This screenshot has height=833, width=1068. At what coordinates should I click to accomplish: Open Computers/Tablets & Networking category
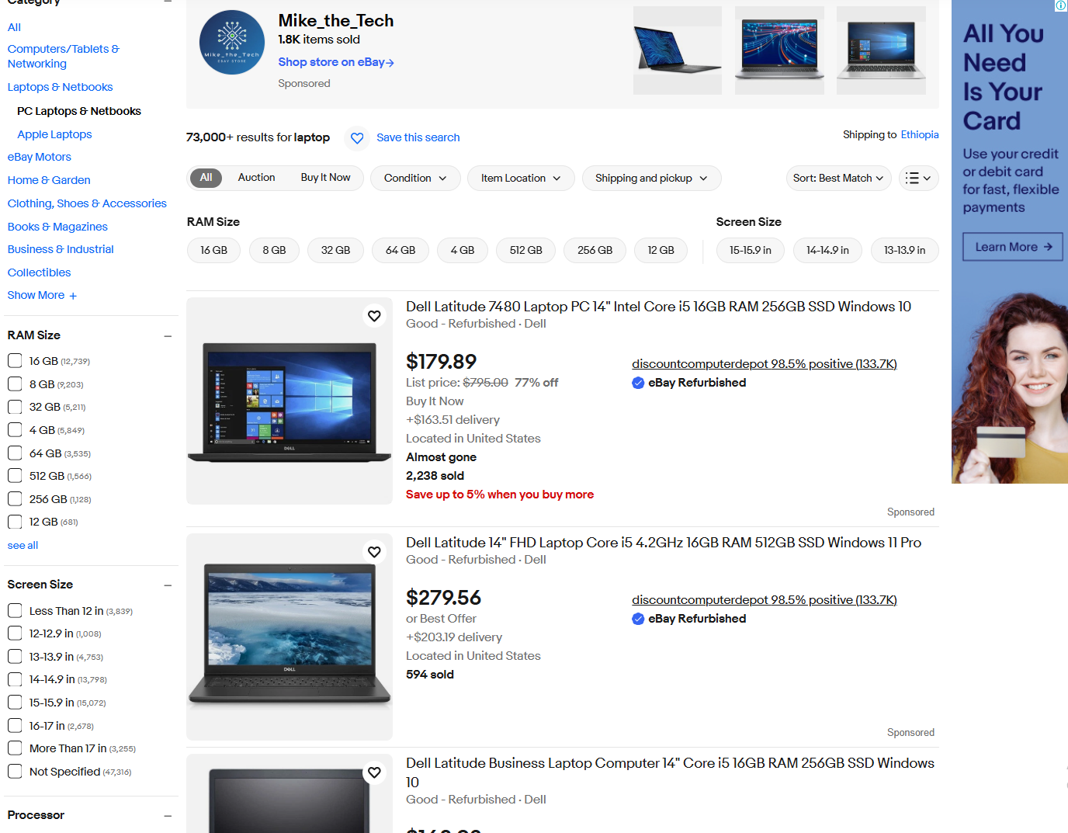coord(63,56)
